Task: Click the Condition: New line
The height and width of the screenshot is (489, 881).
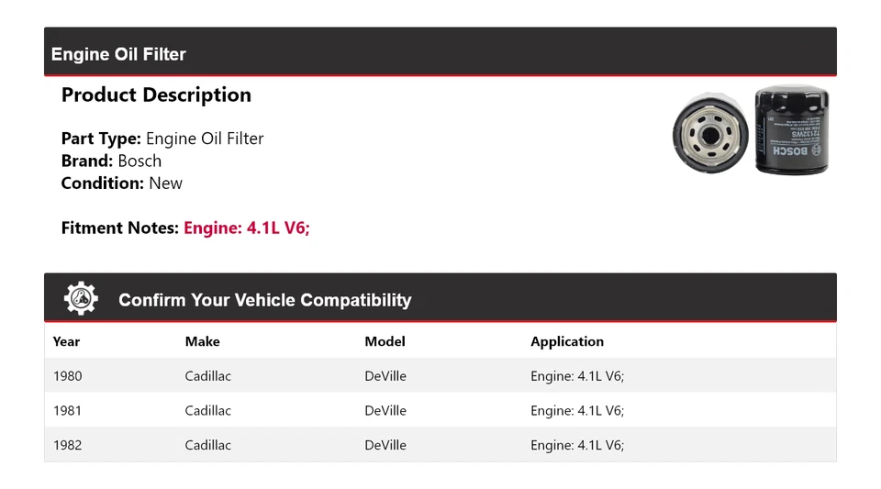Action: (121, 183)
